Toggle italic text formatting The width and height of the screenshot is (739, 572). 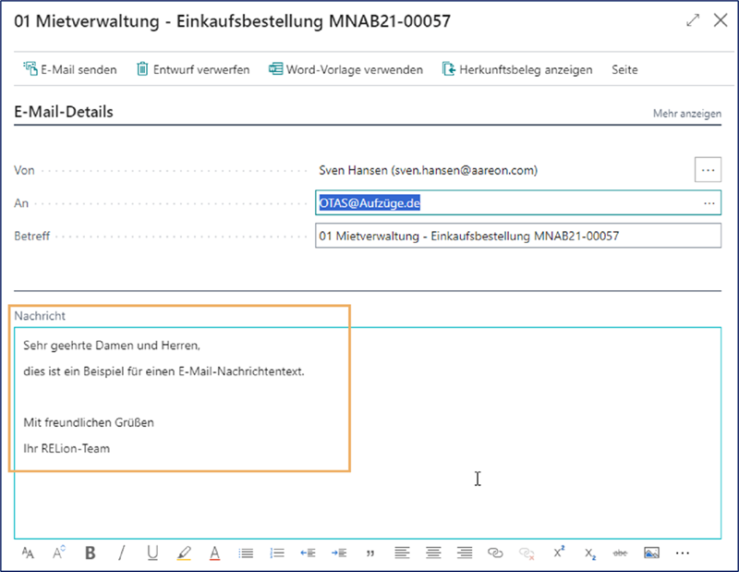point(121,553)
